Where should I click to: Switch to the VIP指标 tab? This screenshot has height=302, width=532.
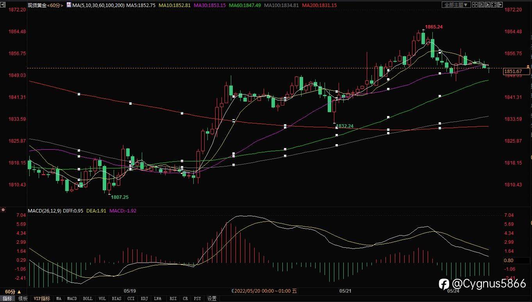point(42,298)
